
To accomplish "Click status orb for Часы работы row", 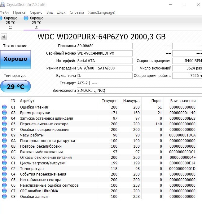I will point(4,135).
